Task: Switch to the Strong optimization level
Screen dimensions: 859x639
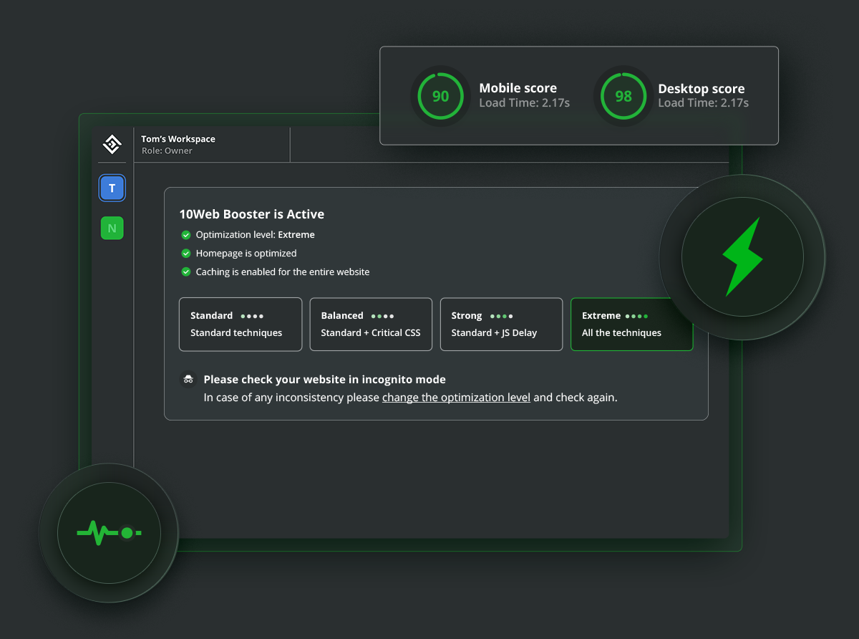Action: click(x=501, y=325)
